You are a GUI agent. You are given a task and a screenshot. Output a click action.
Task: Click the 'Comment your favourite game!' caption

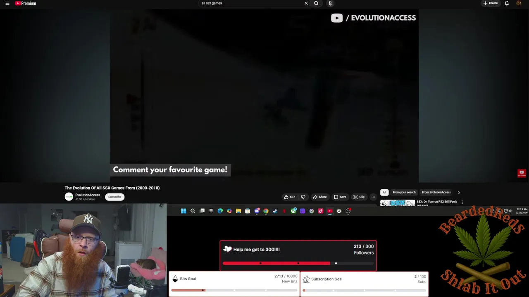tap(170, 170)
